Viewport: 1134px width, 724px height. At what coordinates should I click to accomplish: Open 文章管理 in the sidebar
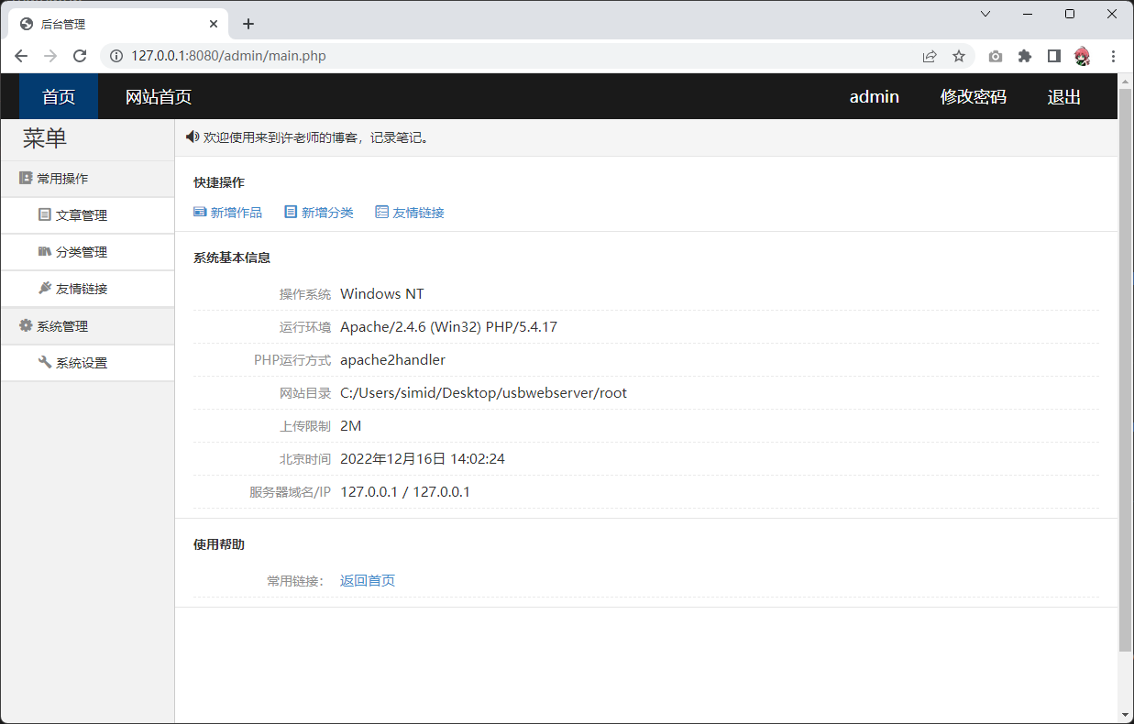(x=81, y=215)
